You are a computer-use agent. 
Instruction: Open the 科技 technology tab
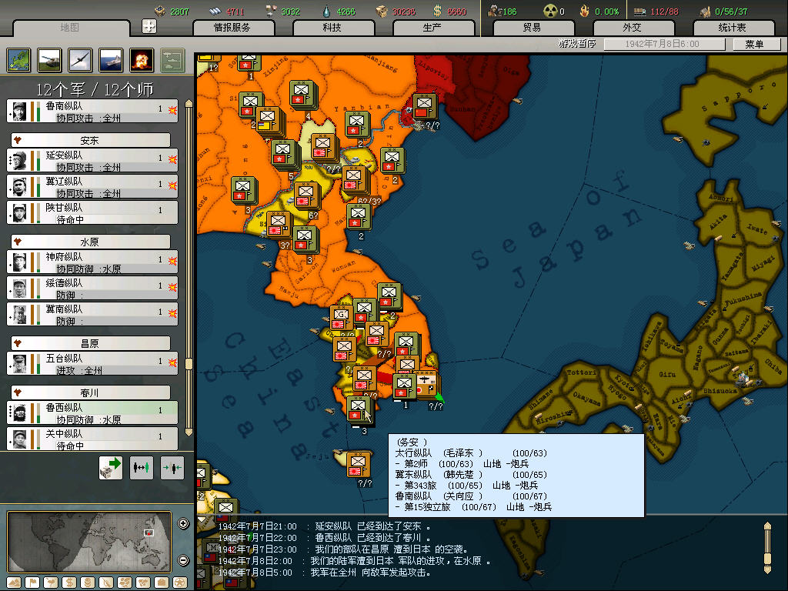pos(332,28)
